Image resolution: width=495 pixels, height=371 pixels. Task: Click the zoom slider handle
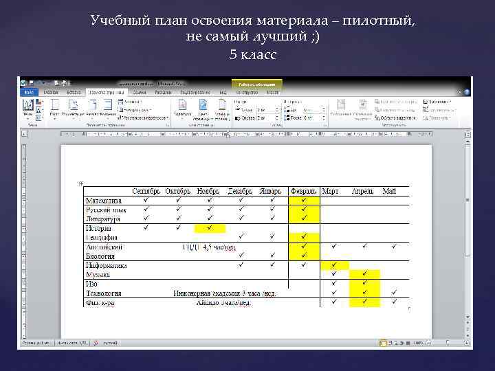448,343
